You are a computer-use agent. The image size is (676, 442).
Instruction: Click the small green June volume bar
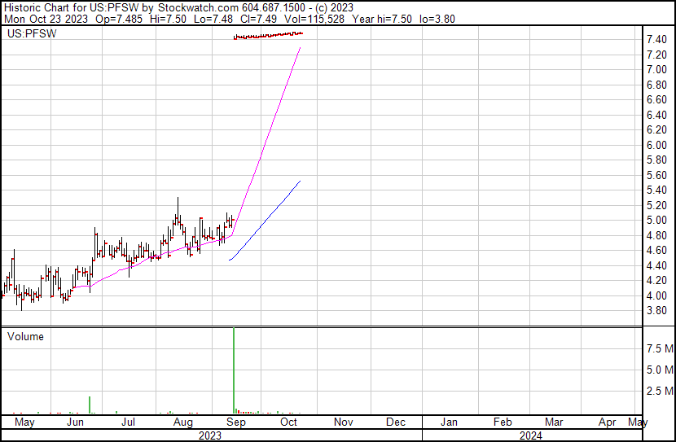tap(90, 405)
